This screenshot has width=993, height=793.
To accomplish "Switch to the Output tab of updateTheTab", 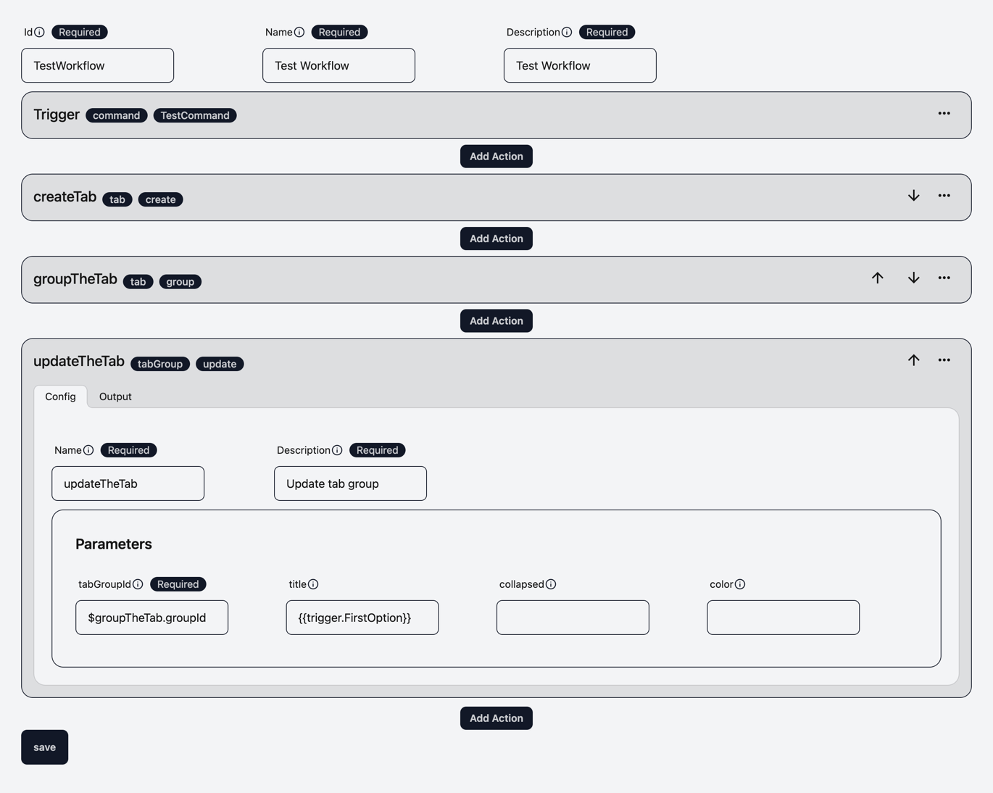I will point(115,396).
